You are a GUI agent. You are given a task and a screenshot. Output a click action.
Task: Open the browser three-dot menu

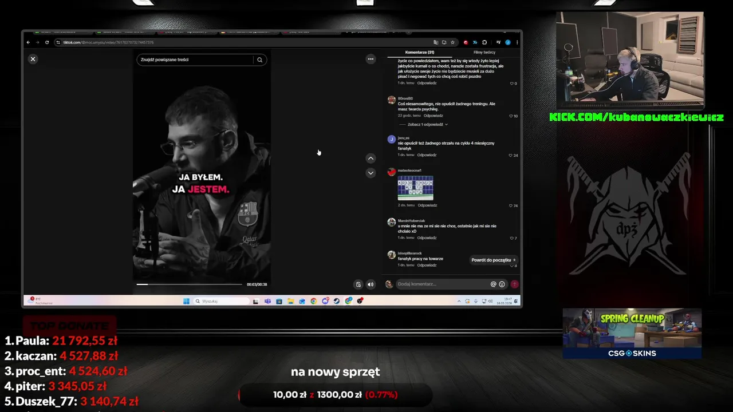(517, 42)
